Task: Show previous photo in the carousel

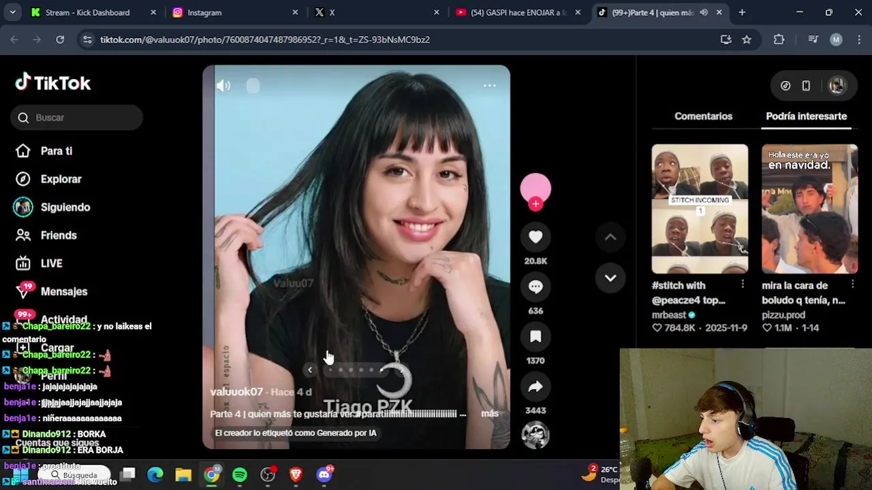Action: tap(310, 370)
